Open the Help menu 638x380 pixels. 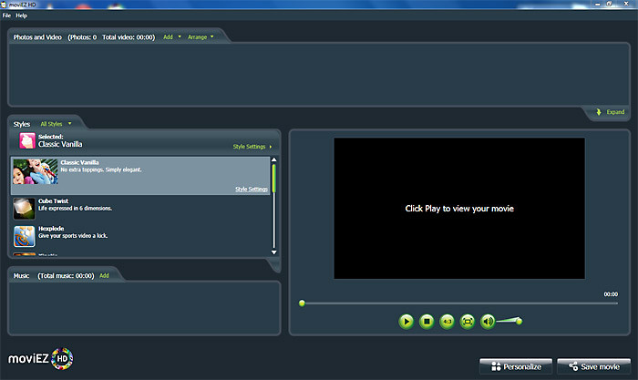coord(21,15)
